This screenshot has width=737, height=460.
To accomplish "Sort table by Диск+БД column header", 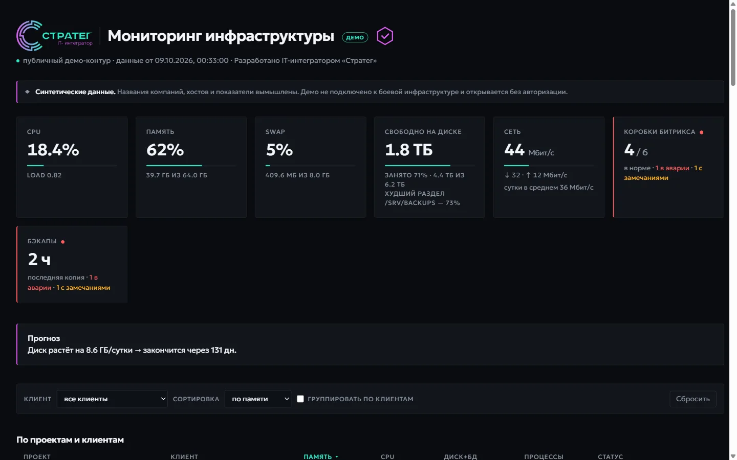I will point(460,456).
